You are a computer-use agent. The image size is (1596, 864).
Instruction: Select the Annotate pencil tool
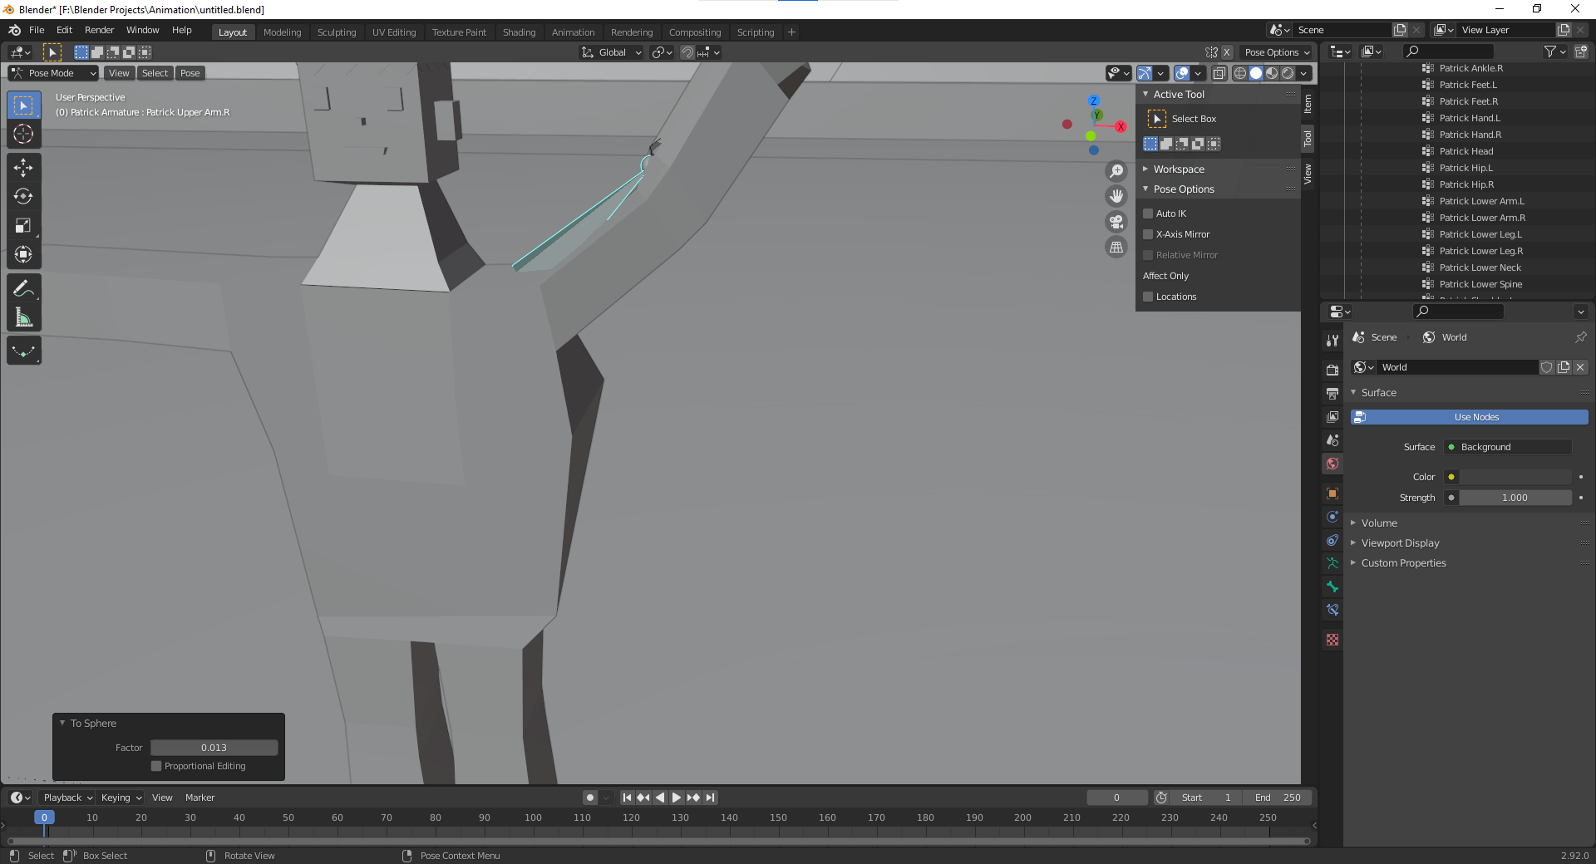tap(23, 288)
